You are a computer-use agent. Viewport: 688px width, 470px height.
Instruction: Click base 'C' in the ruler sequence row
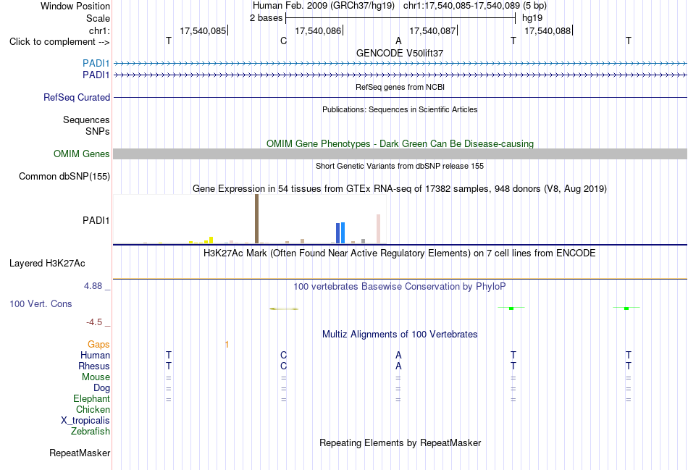(283, 41)
